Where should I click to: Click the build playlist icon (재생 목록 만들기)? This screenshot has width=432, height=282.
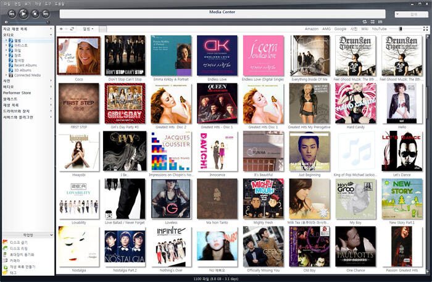tap(5, 267)
